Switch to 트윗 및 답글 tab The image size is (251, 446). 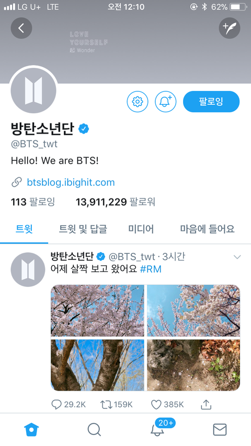(x=83, y=229)
